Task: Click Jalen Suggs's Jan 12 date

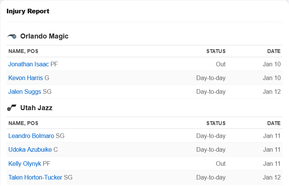Action: (272, 91)
